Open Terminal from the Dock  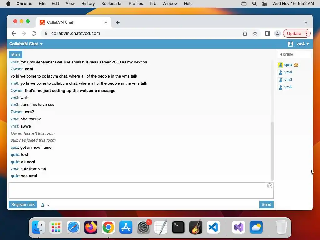[x=178, y=227]
